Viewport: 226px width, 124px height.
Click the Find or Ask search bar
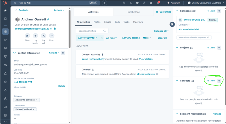pos(55,3)
